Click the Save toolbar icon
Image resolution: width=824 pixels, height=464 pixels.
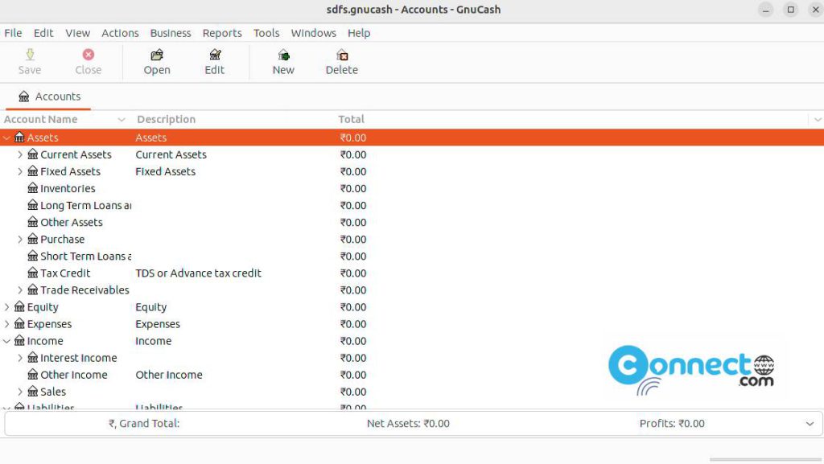coord(29,61)
